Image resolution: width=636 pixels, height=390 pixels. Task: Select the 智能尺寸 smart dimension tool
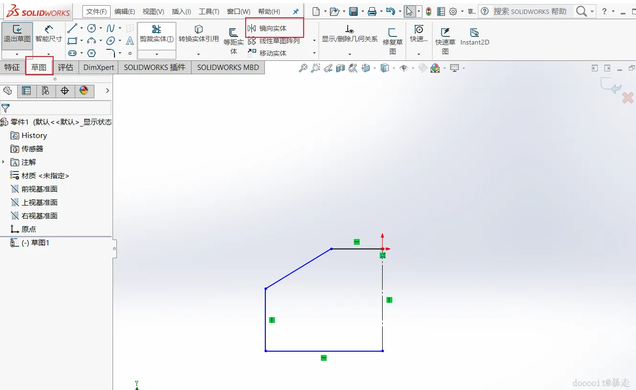point(48,34)
